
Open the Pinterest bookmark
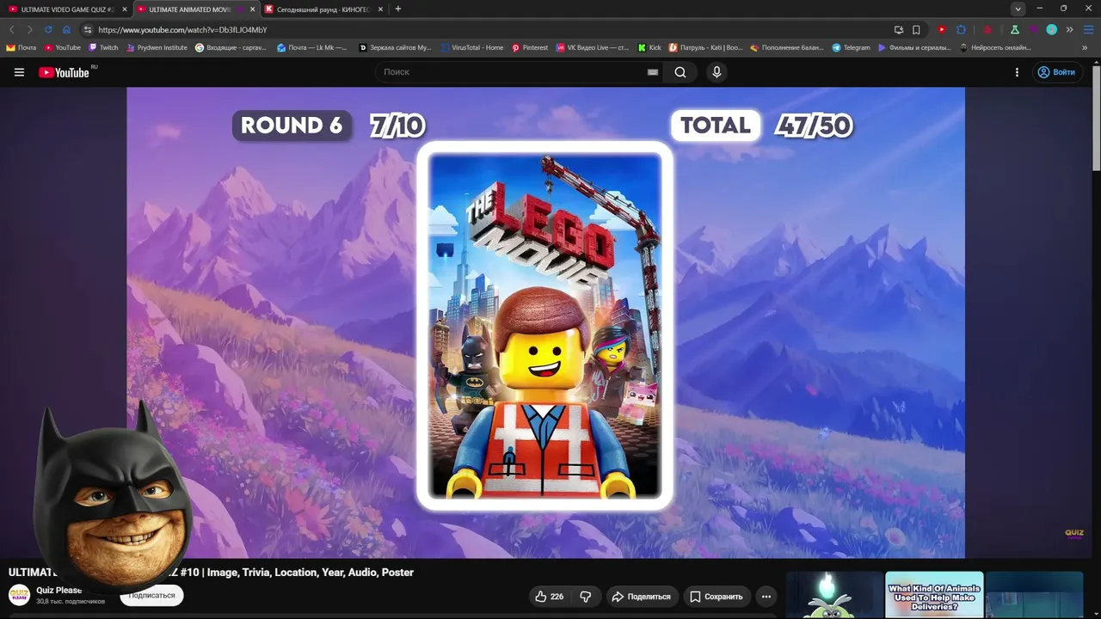[530, 47]
